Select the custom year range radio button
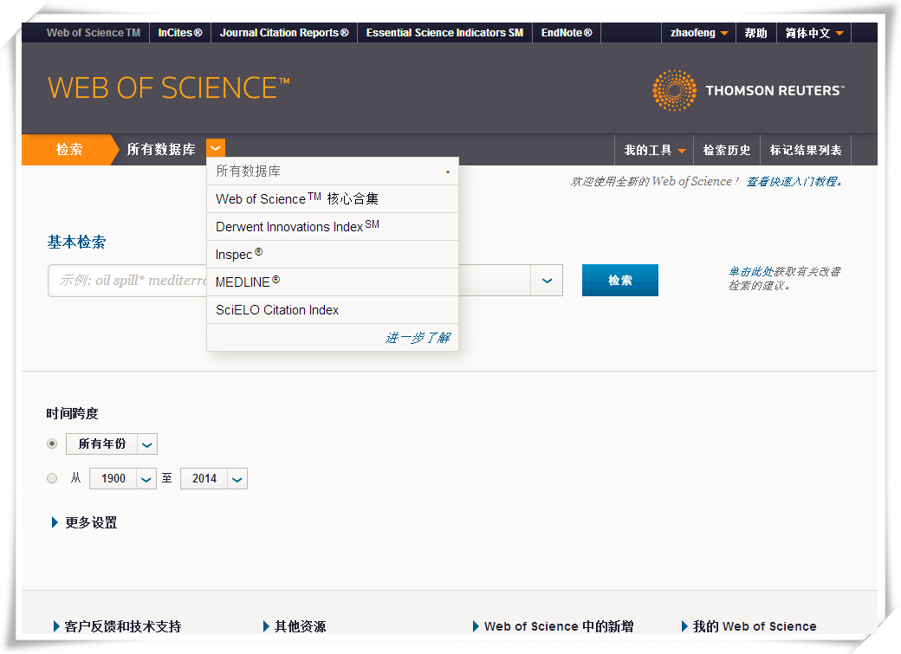Image resolution: width=901 pixels, height=654 pixels. 52,478
